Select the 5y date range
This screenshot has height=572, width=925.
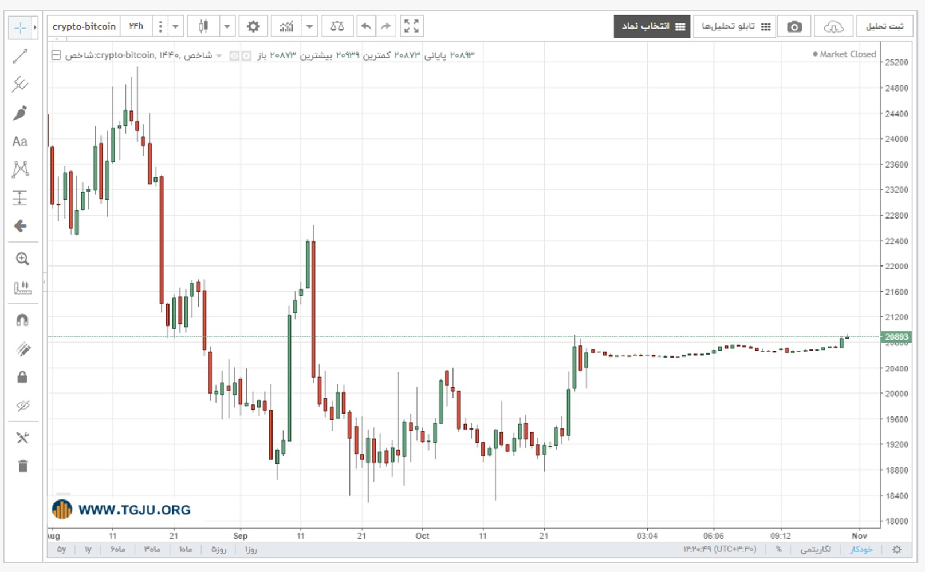click(61, 549)
